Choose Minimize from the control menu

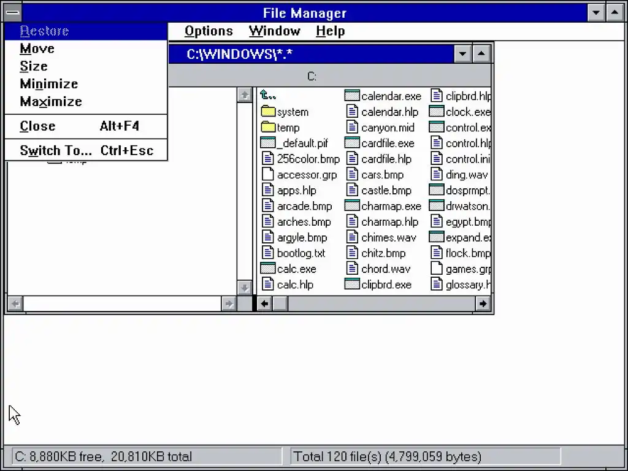pyautogui.click(x=86, y=83)
